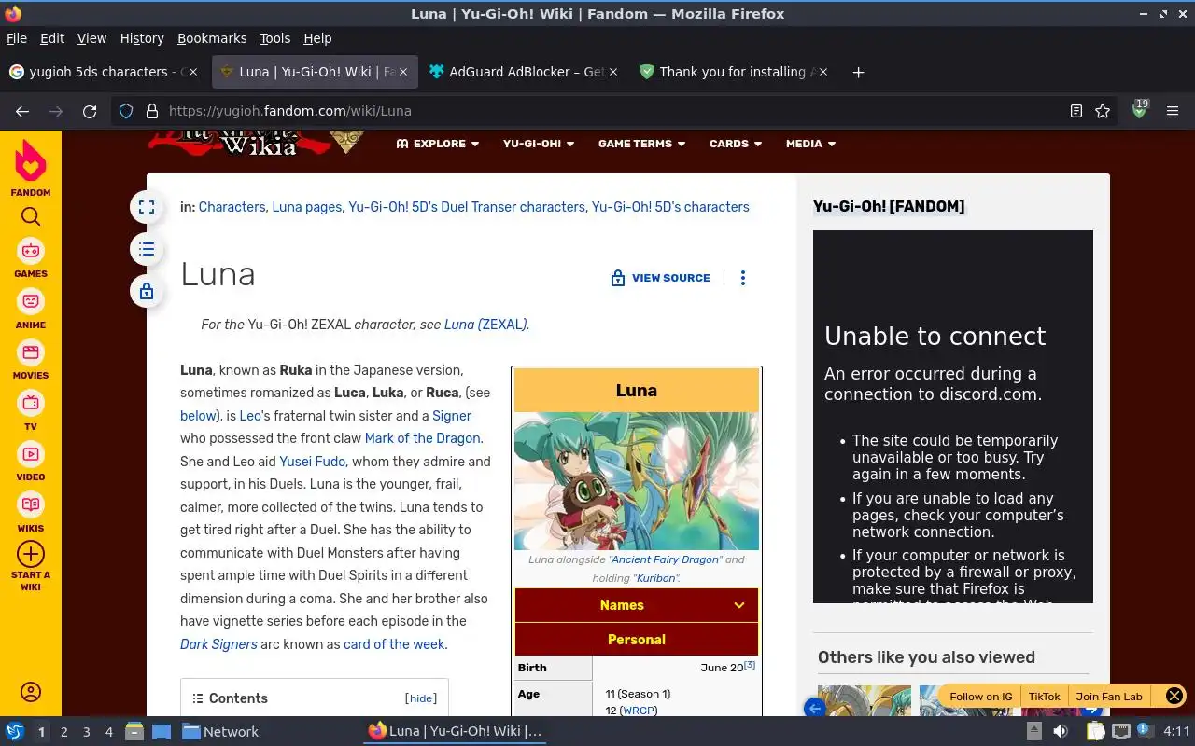Open the Bookmarks menu
Screen dimensions: 1195x746
coord(212,38)
